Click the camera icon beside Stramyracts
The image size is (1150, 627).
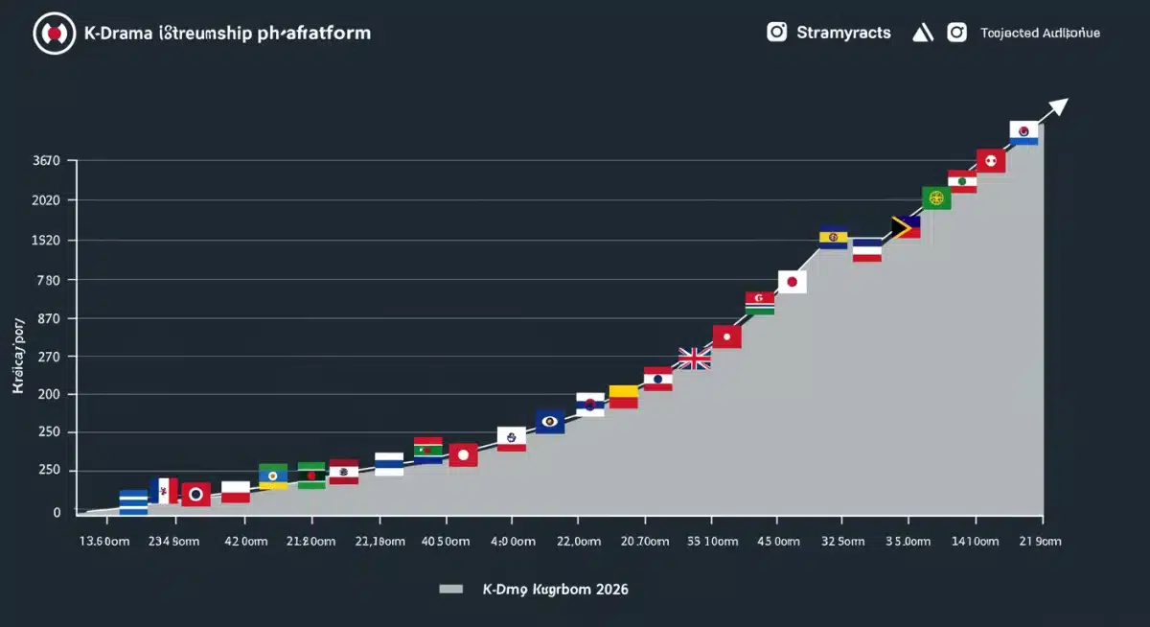tap(776, 33)
